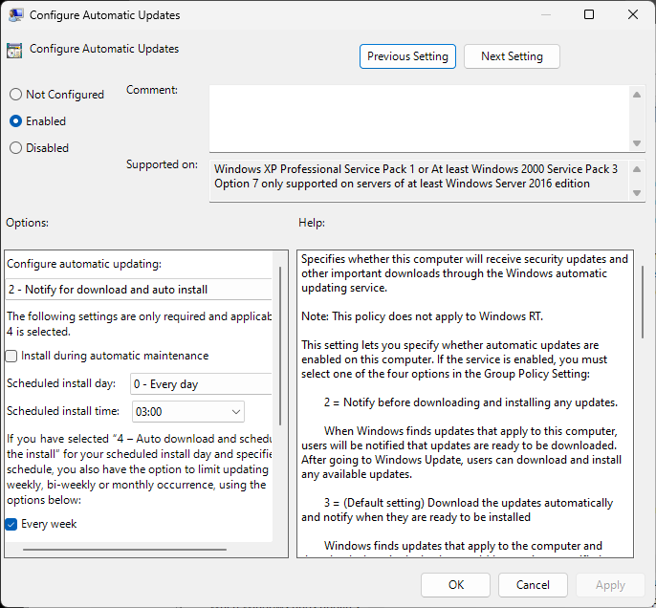Select the Not Configured radio option

click(15, 95)
